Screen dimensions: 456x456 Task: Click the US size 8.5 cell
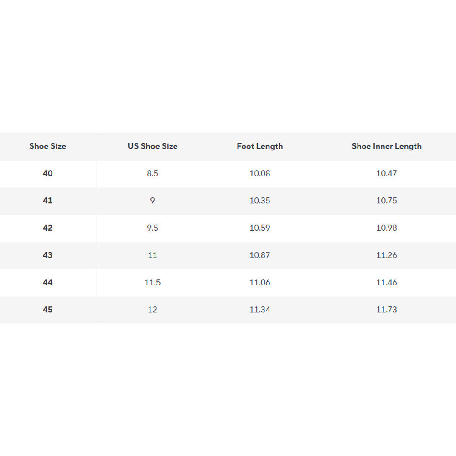click(x=152, y=173)
